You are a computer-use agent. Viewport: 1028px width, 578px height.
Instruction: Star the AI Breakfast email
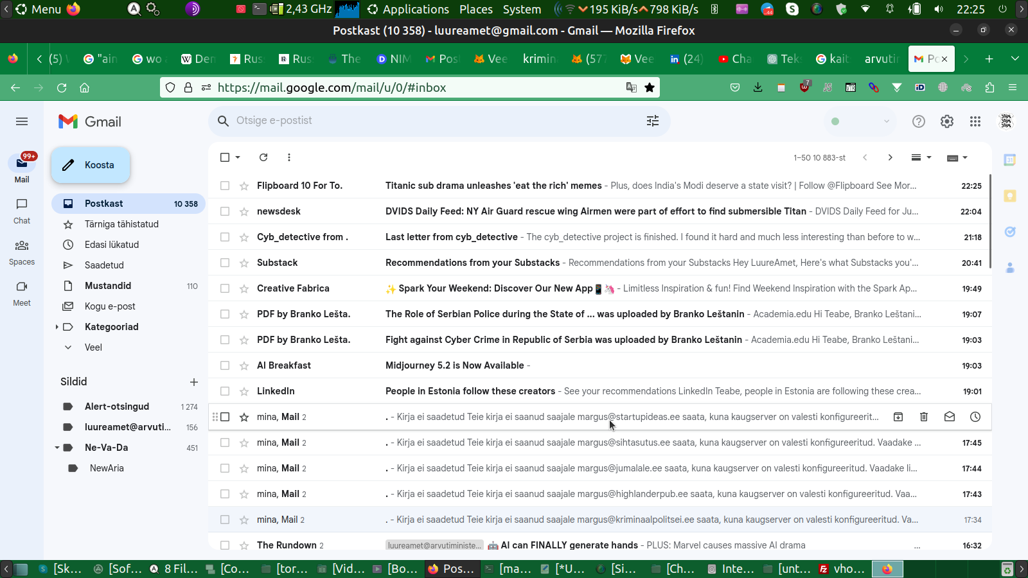click(x=244, y=365)
